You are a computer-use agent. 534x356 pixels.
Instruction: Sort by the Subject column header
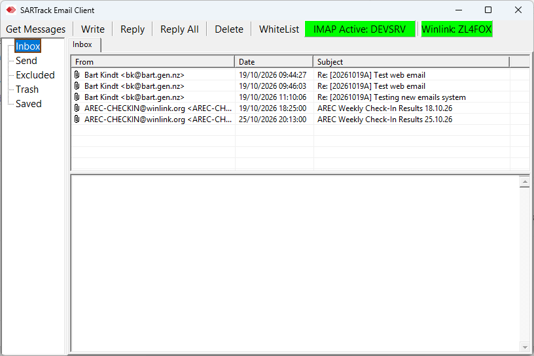pos(412,62)
